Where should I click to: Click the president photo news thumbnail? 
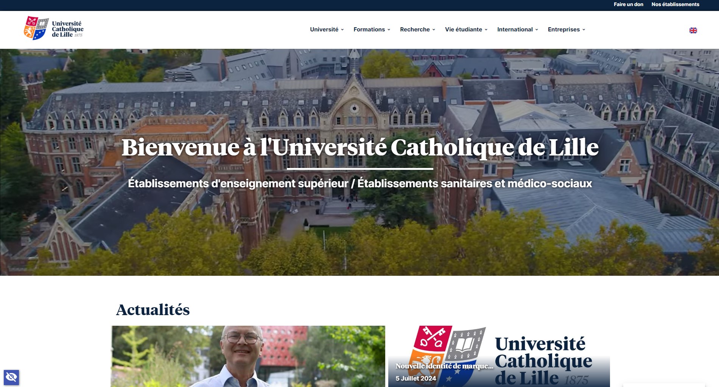248,356
